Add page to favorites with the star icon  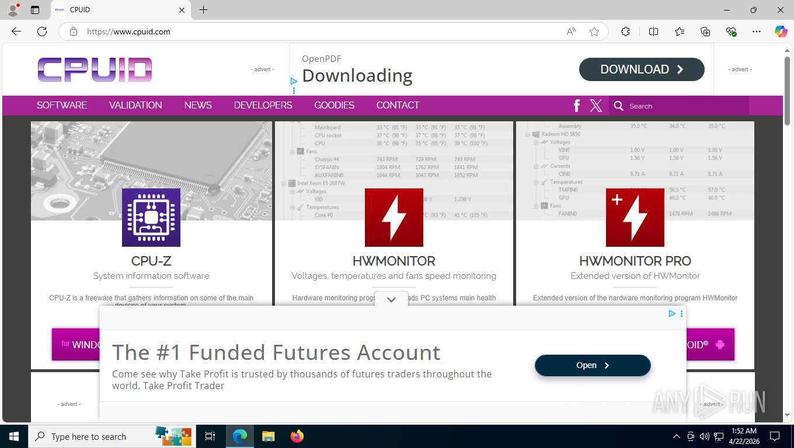594,32
